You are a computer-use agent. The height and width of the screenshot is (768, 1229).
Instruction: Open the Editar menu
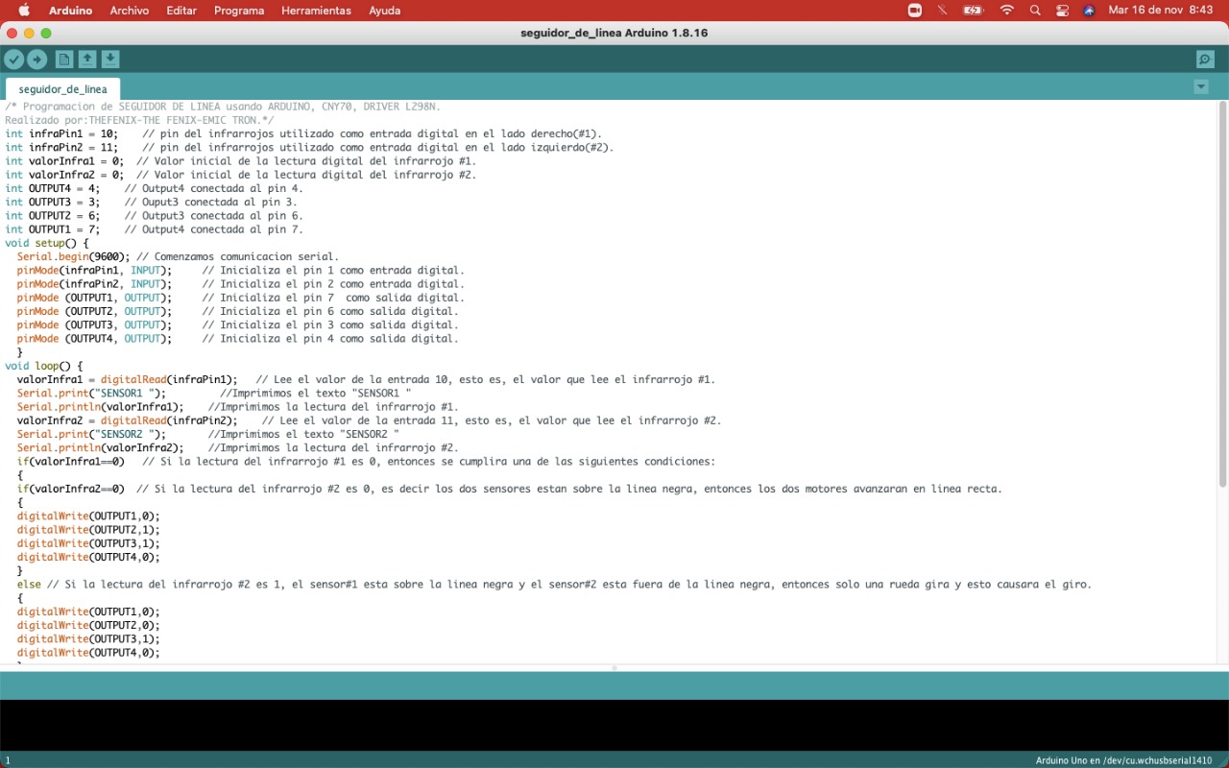(181, 11)
